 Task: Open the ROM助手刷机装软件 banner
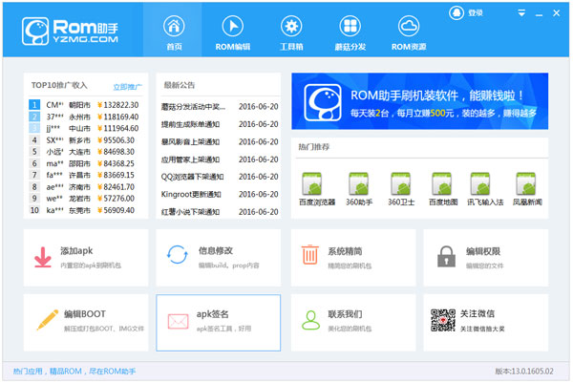419,101
